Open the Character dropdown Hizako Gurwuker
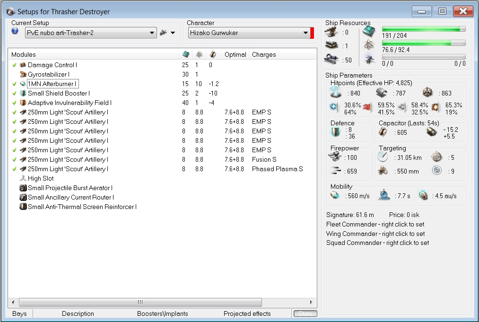The image size is (479, 322). (x=249, y=33)
